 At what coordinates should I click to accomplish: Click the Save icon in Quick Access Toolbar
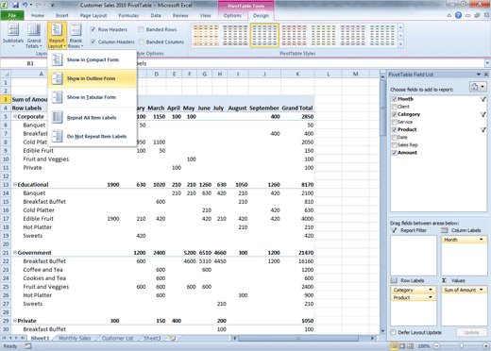(15, 5)
